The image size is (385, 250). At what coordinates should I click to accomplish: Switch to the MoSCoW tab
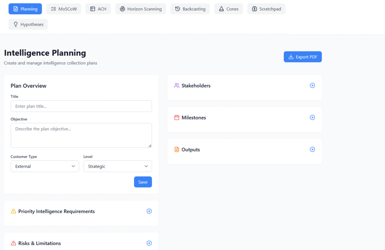coord(64,9)
